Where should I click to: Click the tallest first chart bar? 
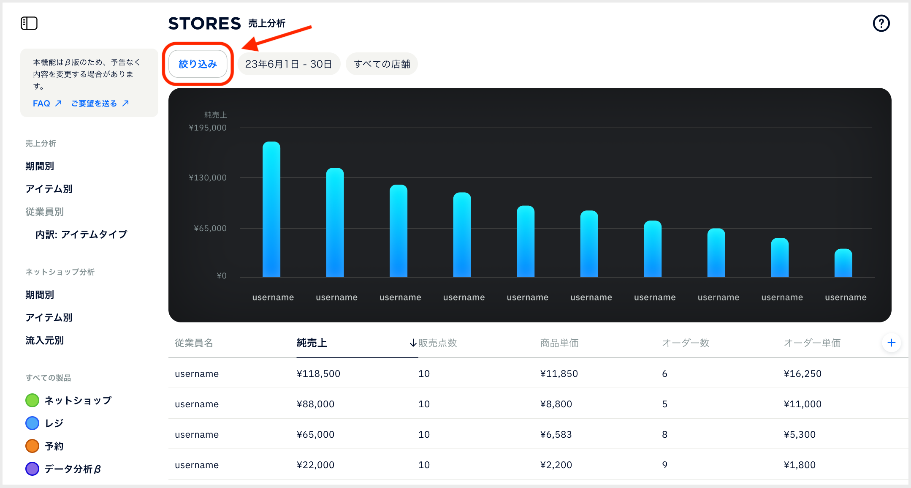click(271, 209)
